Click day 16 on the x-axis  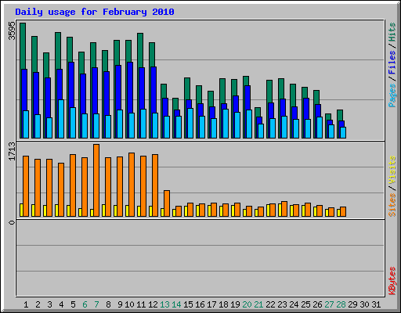click(200, 304)
